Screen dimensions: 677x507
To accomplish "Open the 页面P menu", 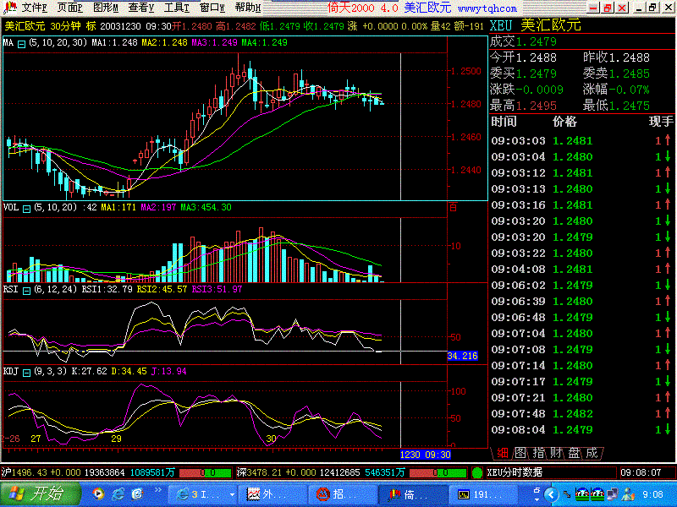I will point(70,8).
